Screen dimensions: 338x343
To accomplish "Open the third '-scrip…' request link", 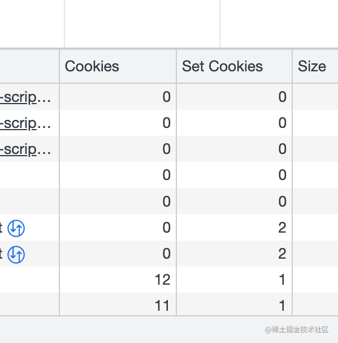I will tap(25, 149).
